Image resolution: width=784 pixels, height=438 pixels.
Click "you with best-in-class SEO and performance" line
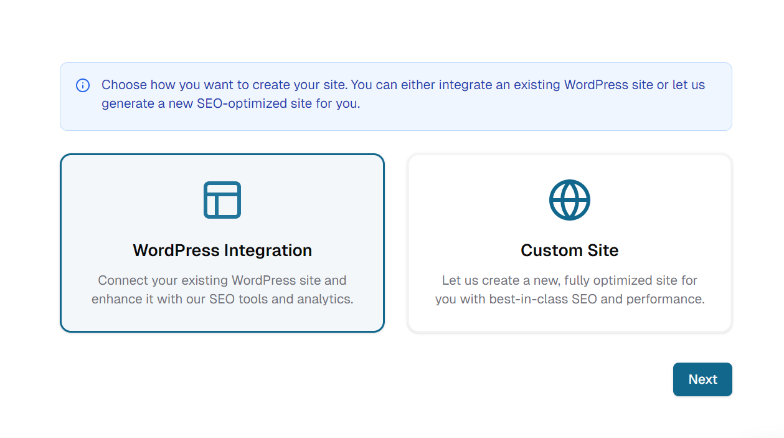point(569,299)
